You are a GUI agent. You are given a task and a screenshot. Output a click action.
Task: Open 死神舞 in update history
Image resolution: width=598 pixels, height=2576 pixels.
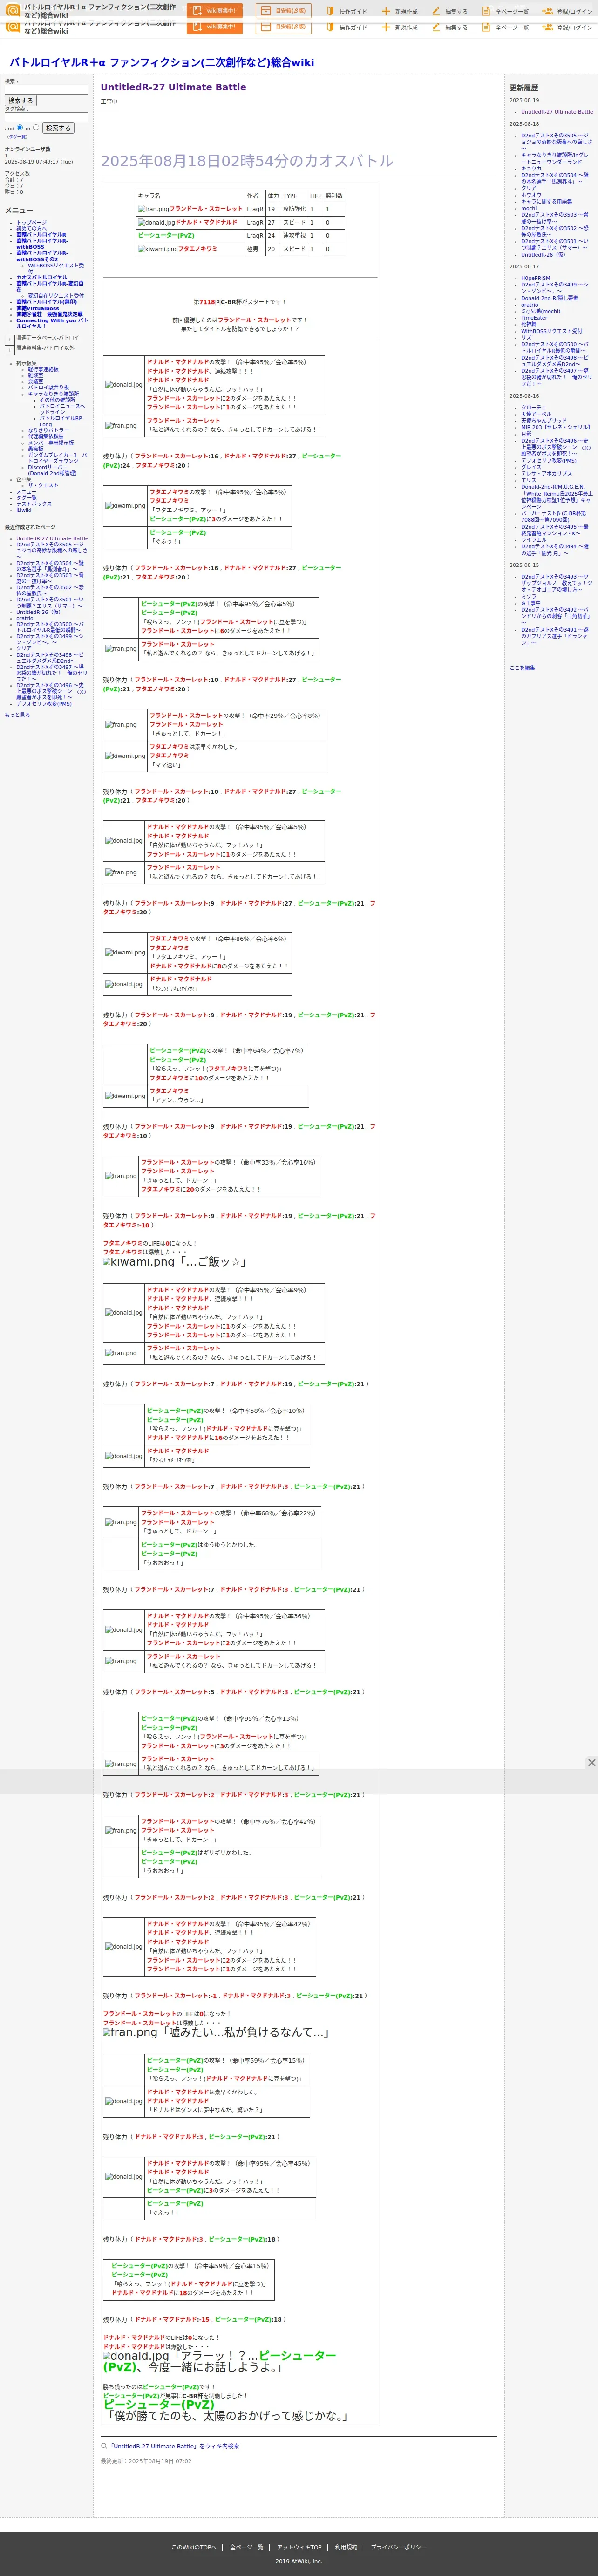point(529,324)
